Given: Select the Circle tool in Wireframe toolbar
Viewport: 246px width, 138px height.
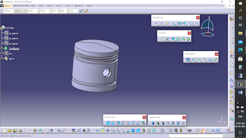Looking at the screenshot, I should pos(191,23).
